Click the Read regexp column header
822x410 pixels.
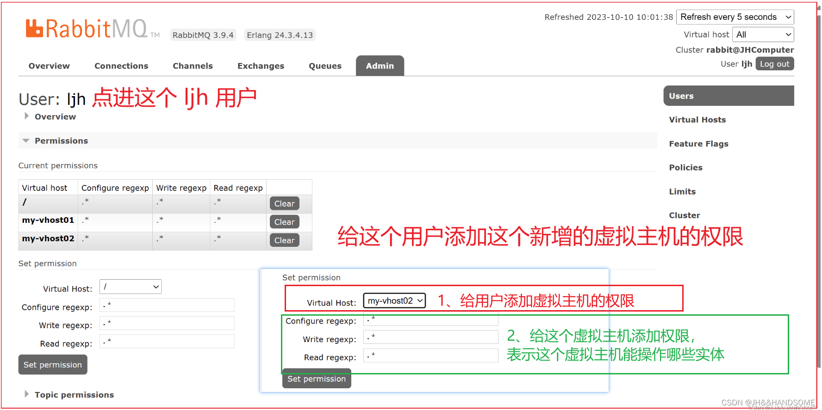[x=238, y=188]
